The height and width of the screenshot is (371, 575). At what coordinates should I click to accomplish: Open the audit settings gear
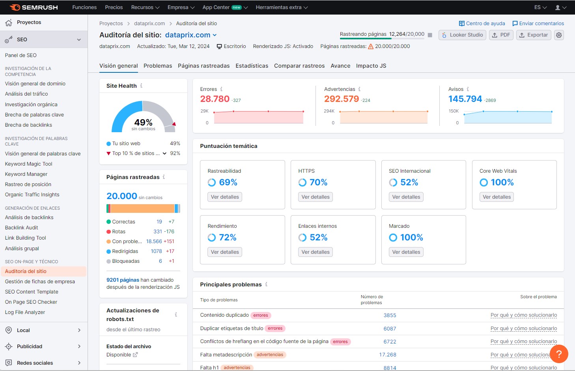559,35
